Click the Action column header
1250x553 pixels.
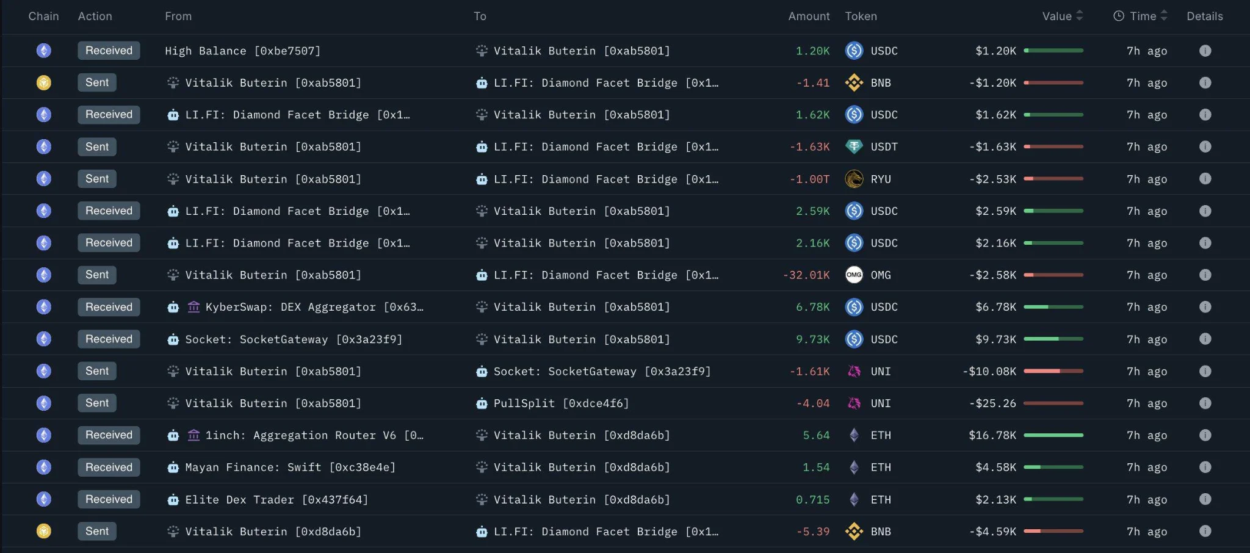95,16
